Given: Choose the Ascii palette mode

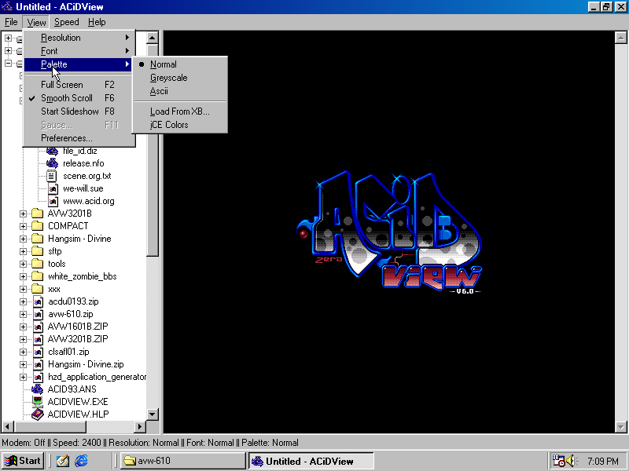Looking at the screenshot, I should [x=159, y=91].
